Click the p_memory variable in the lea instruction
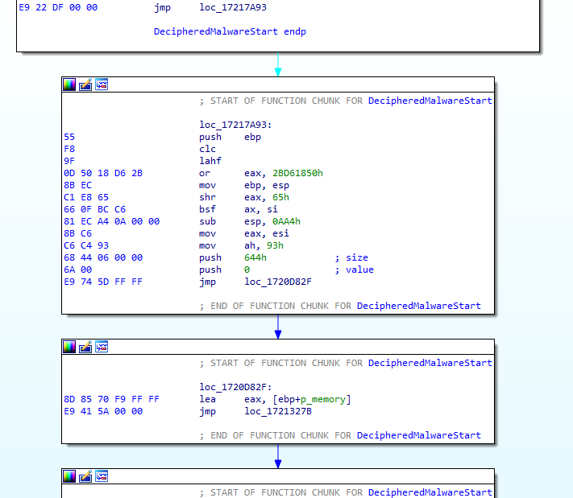Image resolution: width=573 pixels, height=498 pixels. 323,399
